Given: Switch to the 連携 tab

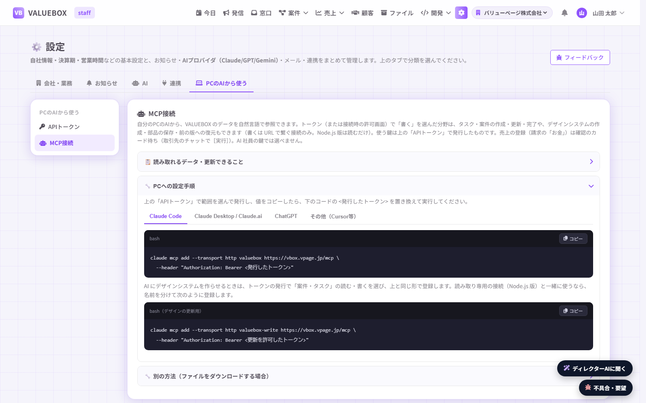Looking at the screenshot, I should tap(171, 83).
